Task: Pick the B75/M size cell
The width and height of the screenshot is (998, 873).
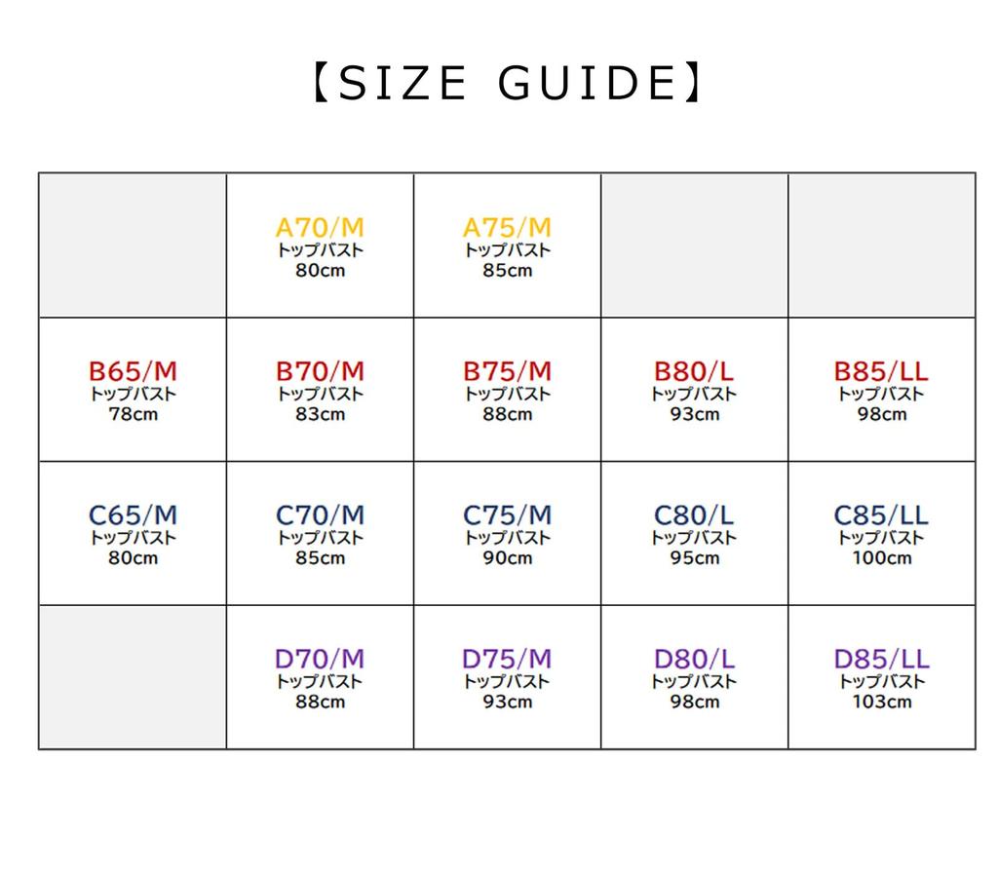Action: pyautogui.click(x=507, y=390)
